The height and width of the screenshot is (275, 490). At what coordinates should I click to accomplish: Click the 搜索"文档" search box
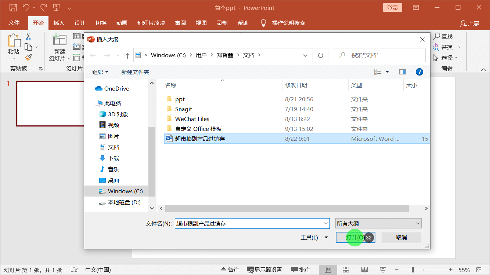pos(379,55)
